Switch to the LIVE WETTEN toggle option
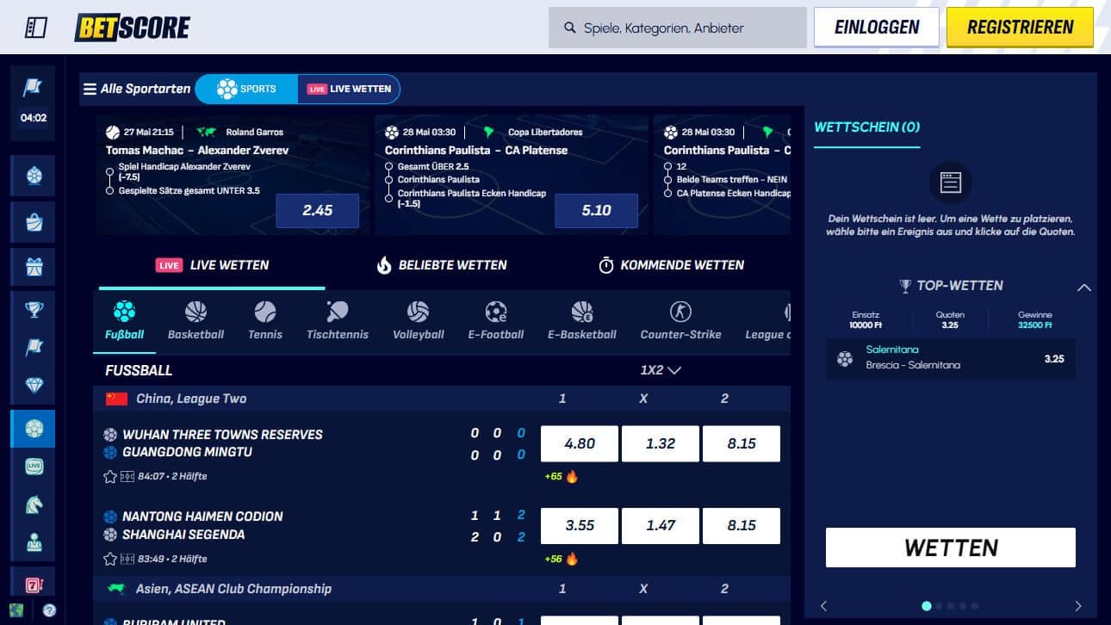The height and width of the screenshot is (625, 1111). 349,89
